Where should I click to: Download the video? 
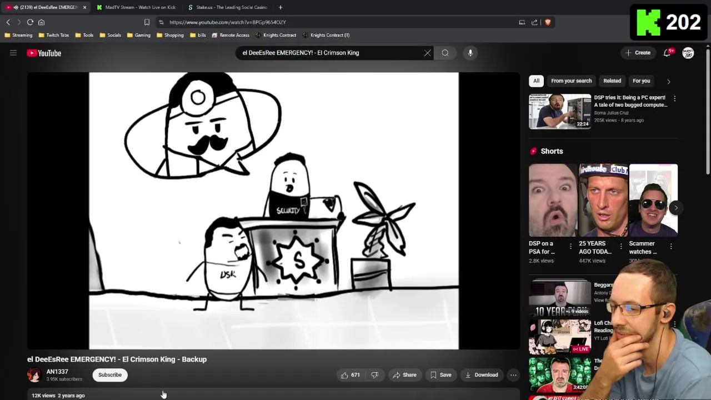click(x=482, y=375)
